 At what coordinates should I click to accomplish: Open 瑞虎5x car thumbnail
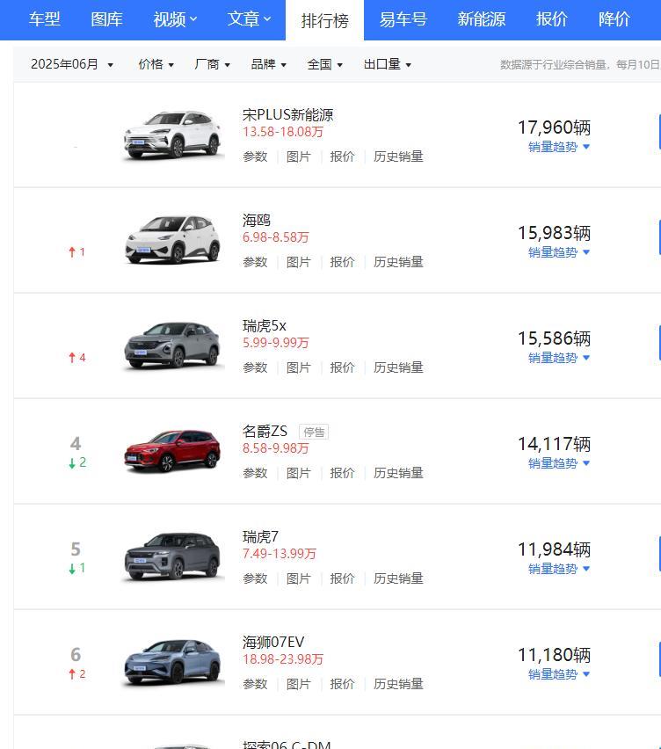point(172,345)
